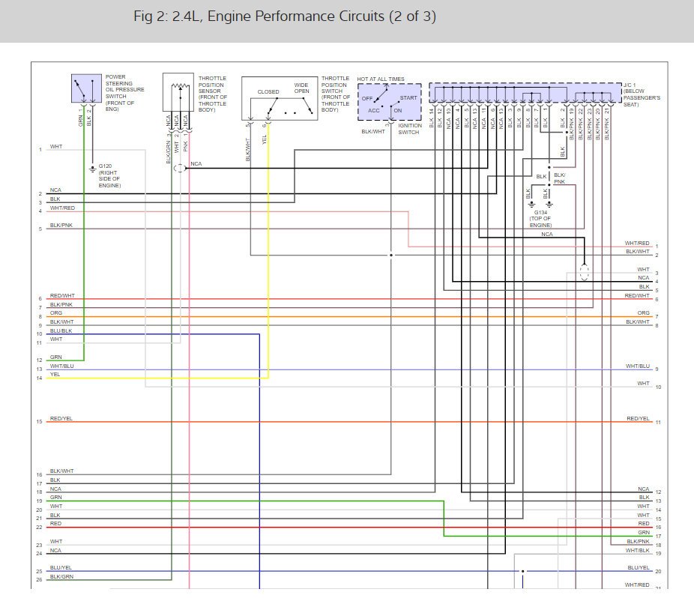Click the 'THROTTLE POSITION SENSOR' label
Screen dimensions: 694x598
click(212, 94)
